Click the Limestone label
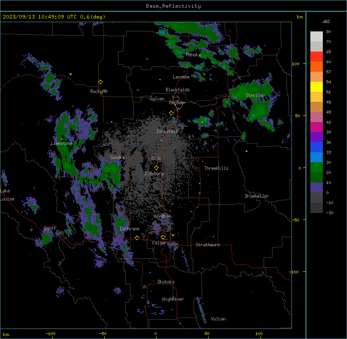 click(62, 143)
